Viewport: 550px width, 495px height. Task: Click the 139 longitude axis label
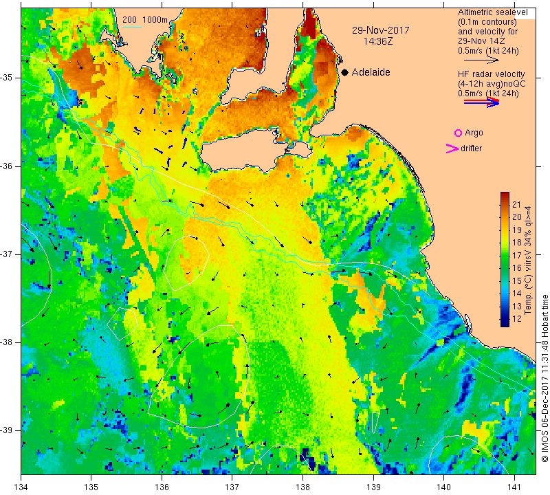(373, 487)
